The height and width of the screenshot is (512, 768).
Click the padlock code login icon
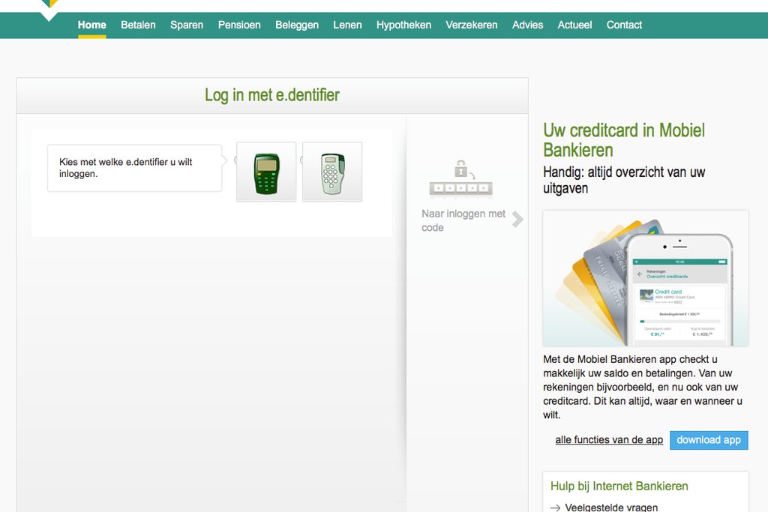point(460,179)
